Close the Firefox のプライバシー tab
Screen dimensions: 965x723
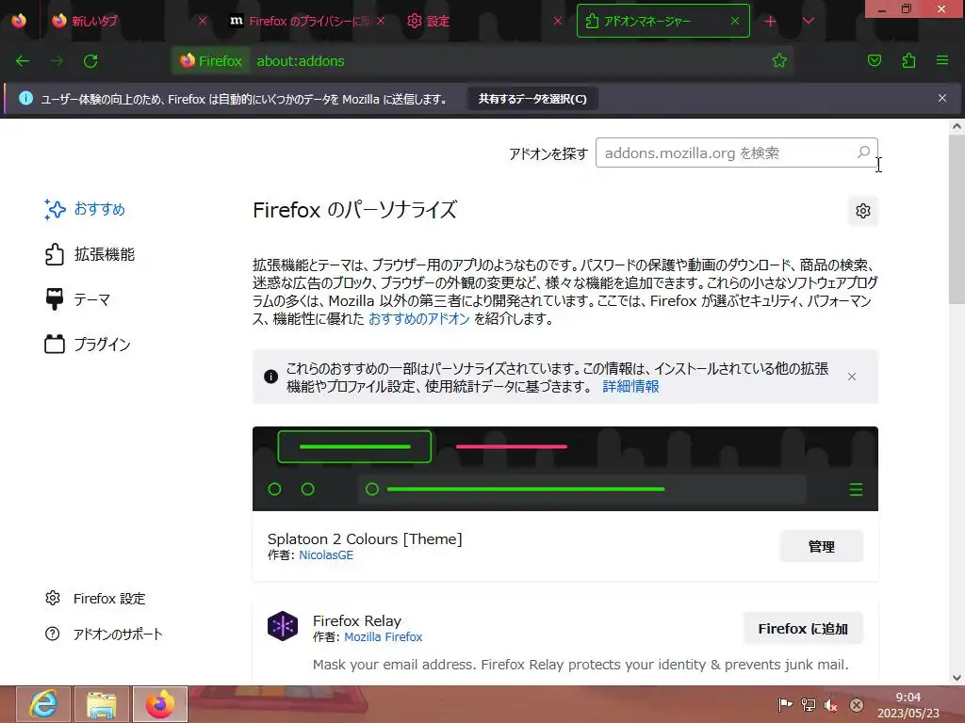381,21
